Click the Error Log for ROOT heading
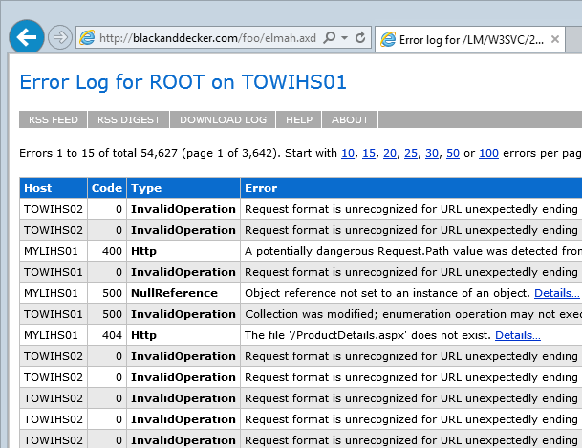The width and height of the screenshot is (582, 448). tap(183, 82)
